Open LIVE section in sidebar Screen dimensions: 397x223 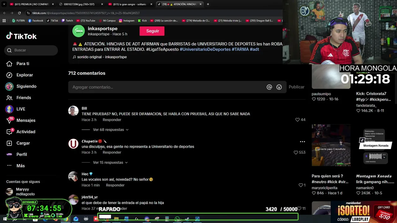pos(16,109)
